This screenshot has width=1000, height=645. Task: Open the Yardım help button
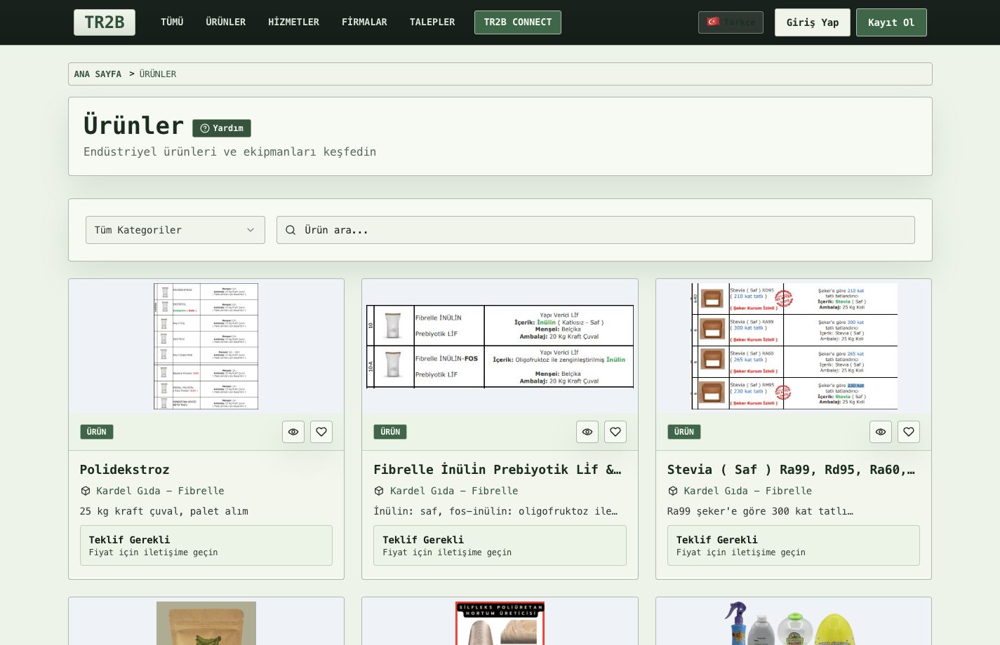coord(222,128)
